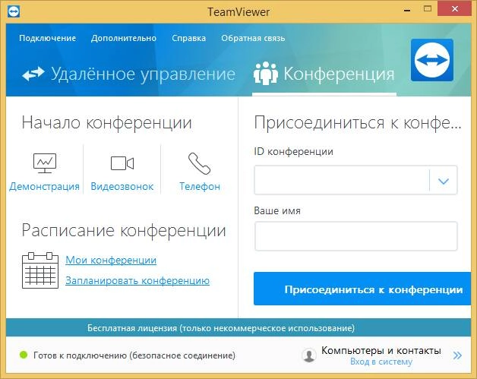Click the Готов к подключению status text
The image size is (477, 379).
click(x=134, y=355)
